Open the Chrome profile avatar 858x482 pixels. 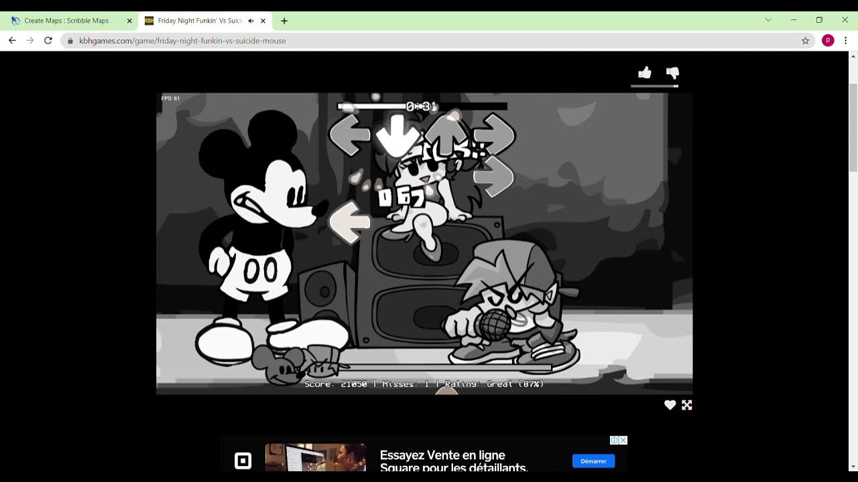[828, 41]
